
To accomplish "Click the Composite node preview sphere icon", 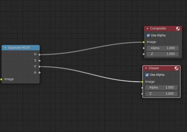I will pos(178,29).
